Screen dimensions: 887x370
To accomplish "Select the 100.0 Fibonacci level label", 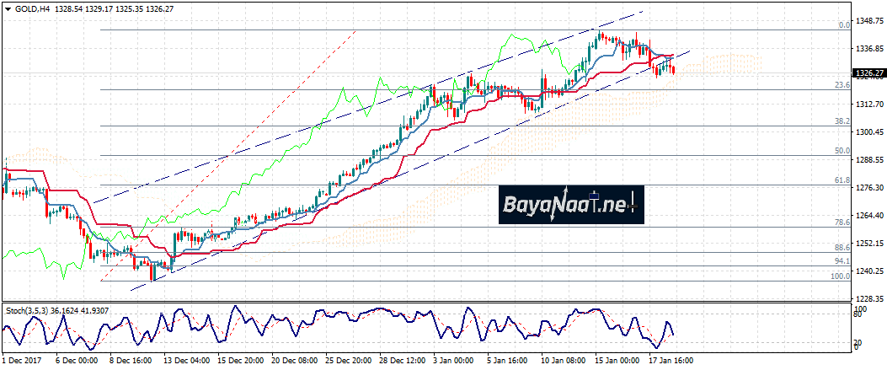I will [839, 276].
